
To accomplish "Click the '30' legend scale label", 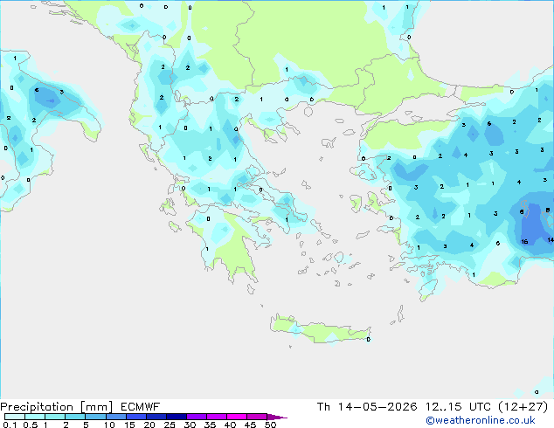I will [x=190, y=425].
